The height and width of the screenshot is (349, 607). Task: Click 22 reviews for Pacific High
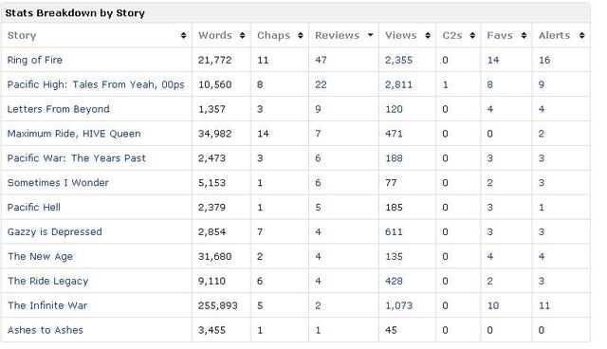coord(321,84)
